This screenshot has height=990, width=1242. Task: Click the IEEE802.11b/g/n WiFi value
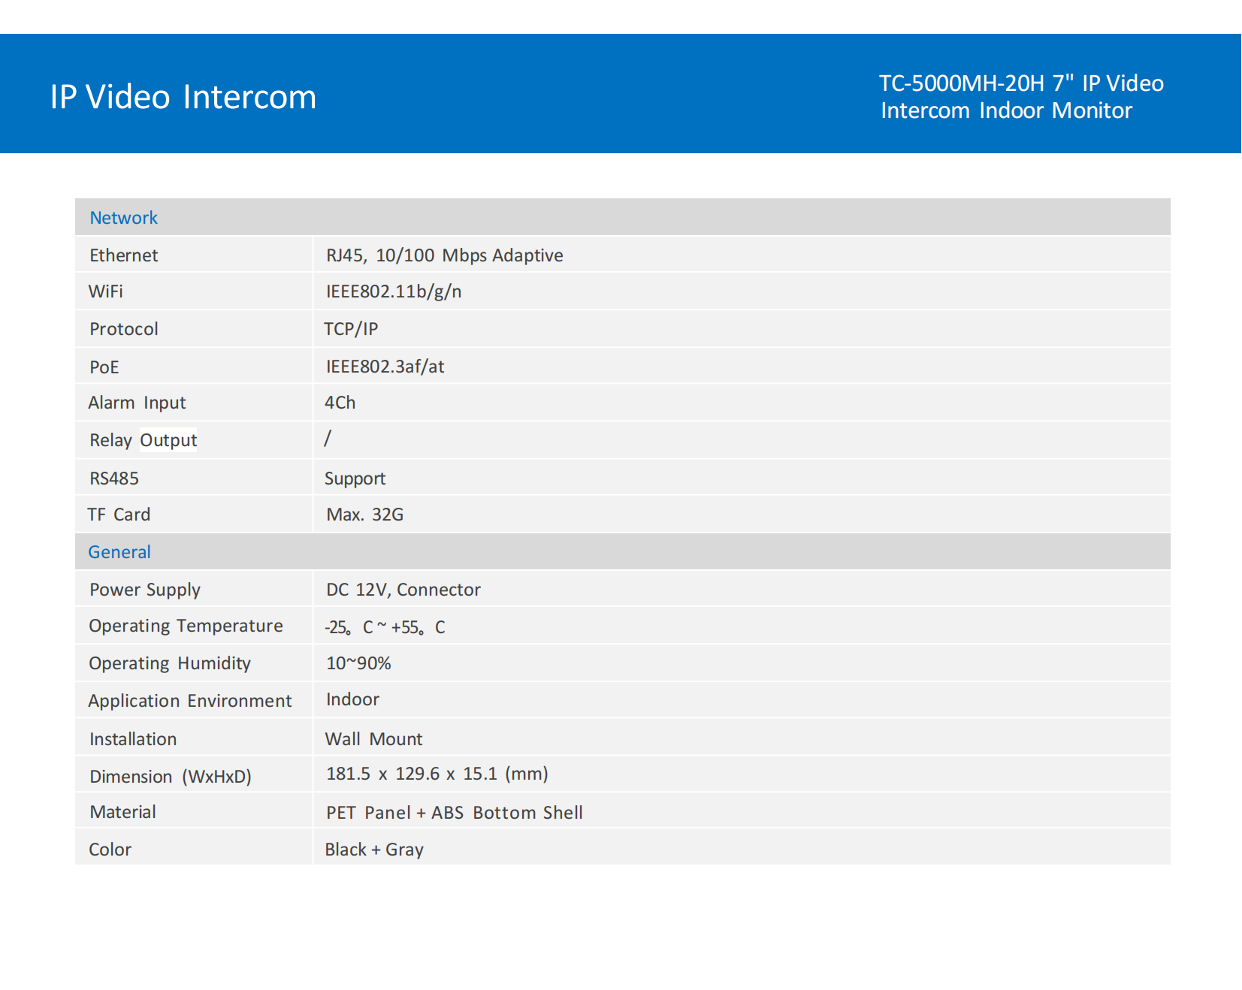pyautogui.click(x=394, y=291)
